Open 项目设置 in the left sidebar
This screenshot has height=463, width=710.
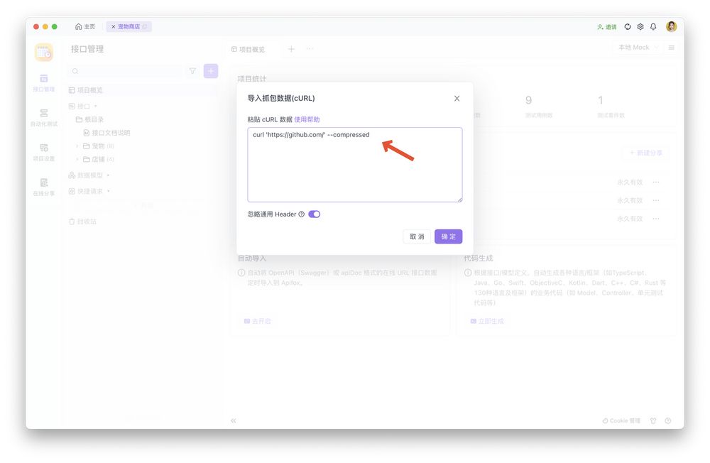(43, 152)
